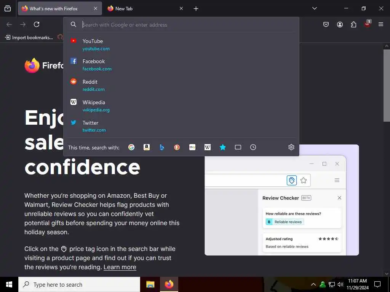Viewport: 390px width, 292px height.
Task: Select Twitter suggestion in dropdown
Action: [181, 126]
